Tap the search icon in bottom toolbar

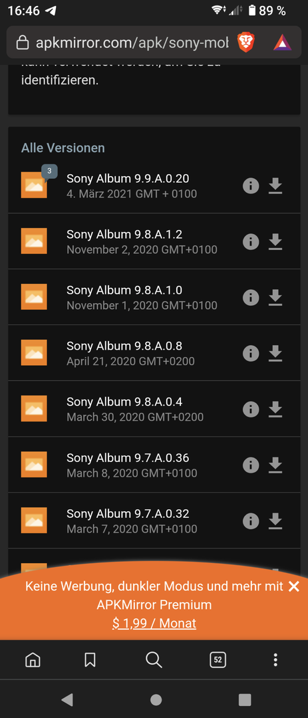point(154,660)
